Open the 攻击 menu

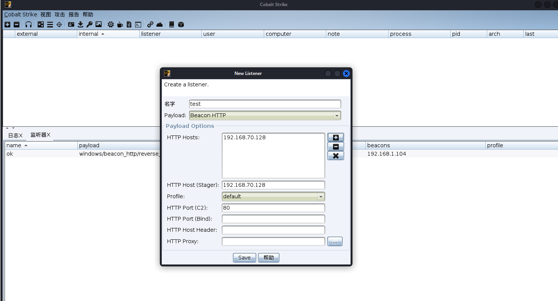click(x=60, y=14)
